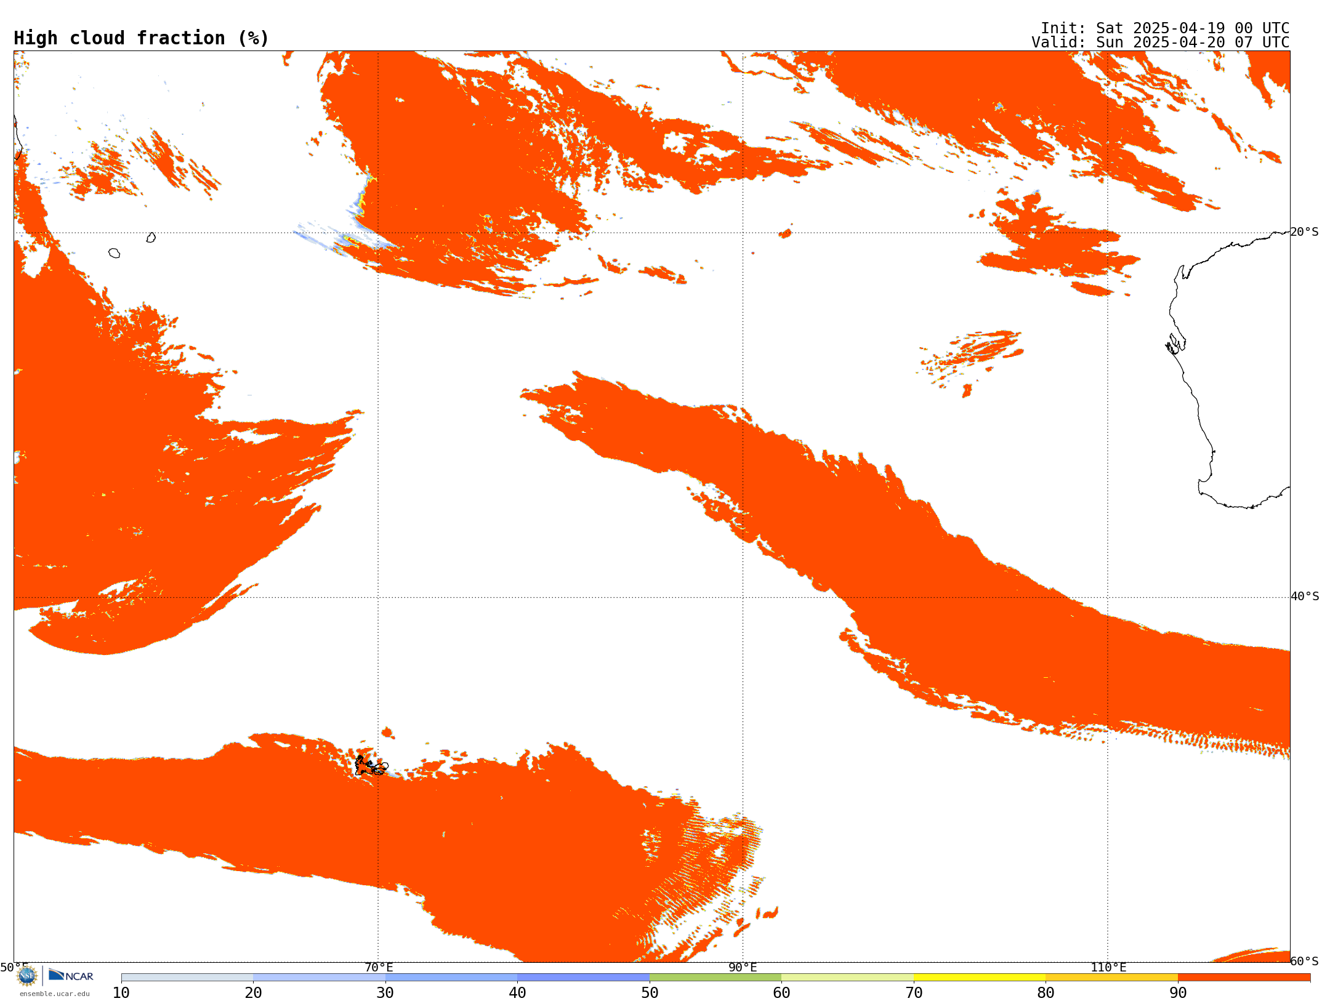
Task: Click the 30-40 blue colorbar segment
Action: 451,977
